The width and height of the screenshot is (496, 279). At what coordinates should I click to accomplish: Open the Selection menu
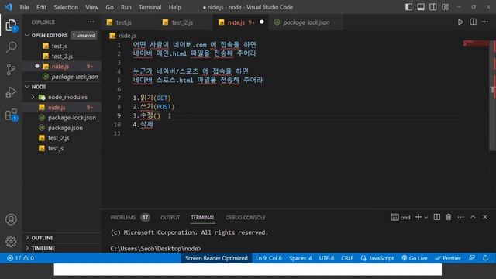pyautogui.click(x=66, y=7)
